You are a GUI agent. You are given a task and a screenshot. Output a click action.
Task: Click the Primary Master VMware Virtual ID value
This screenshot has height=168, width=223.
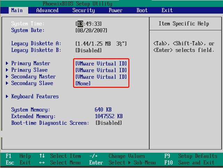[101, 63]
